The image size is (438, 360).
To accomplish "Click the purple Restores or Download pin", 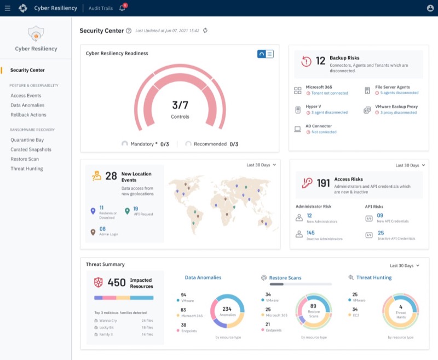I will tap(93, 211).
